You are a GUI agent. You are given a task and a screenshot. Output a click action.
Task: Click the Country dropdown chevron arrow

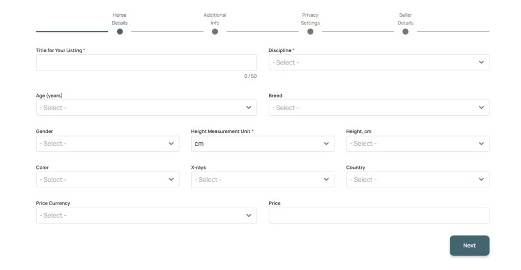pyautogui.click(x=481, y=180)
